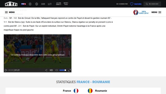The image size is (166, 94).
Task: Click the Rechercher search field
Action: tap(152, 4)
